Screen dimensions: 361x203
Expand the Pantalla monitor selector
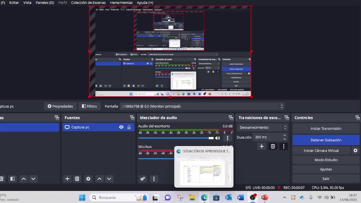coord(282,106)
